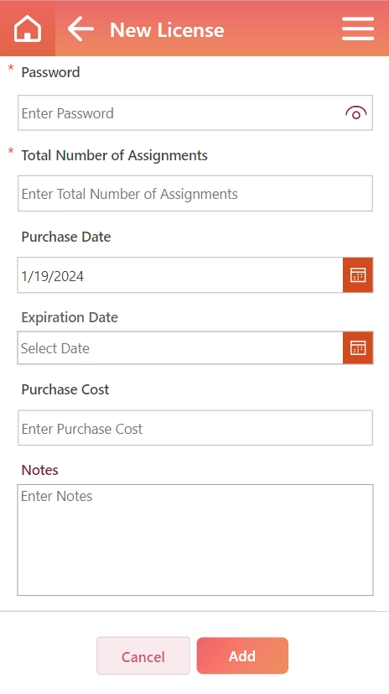Click the New License header title
Image resolution: width=389 pixels, height=694 pixels.
point(167,30)
